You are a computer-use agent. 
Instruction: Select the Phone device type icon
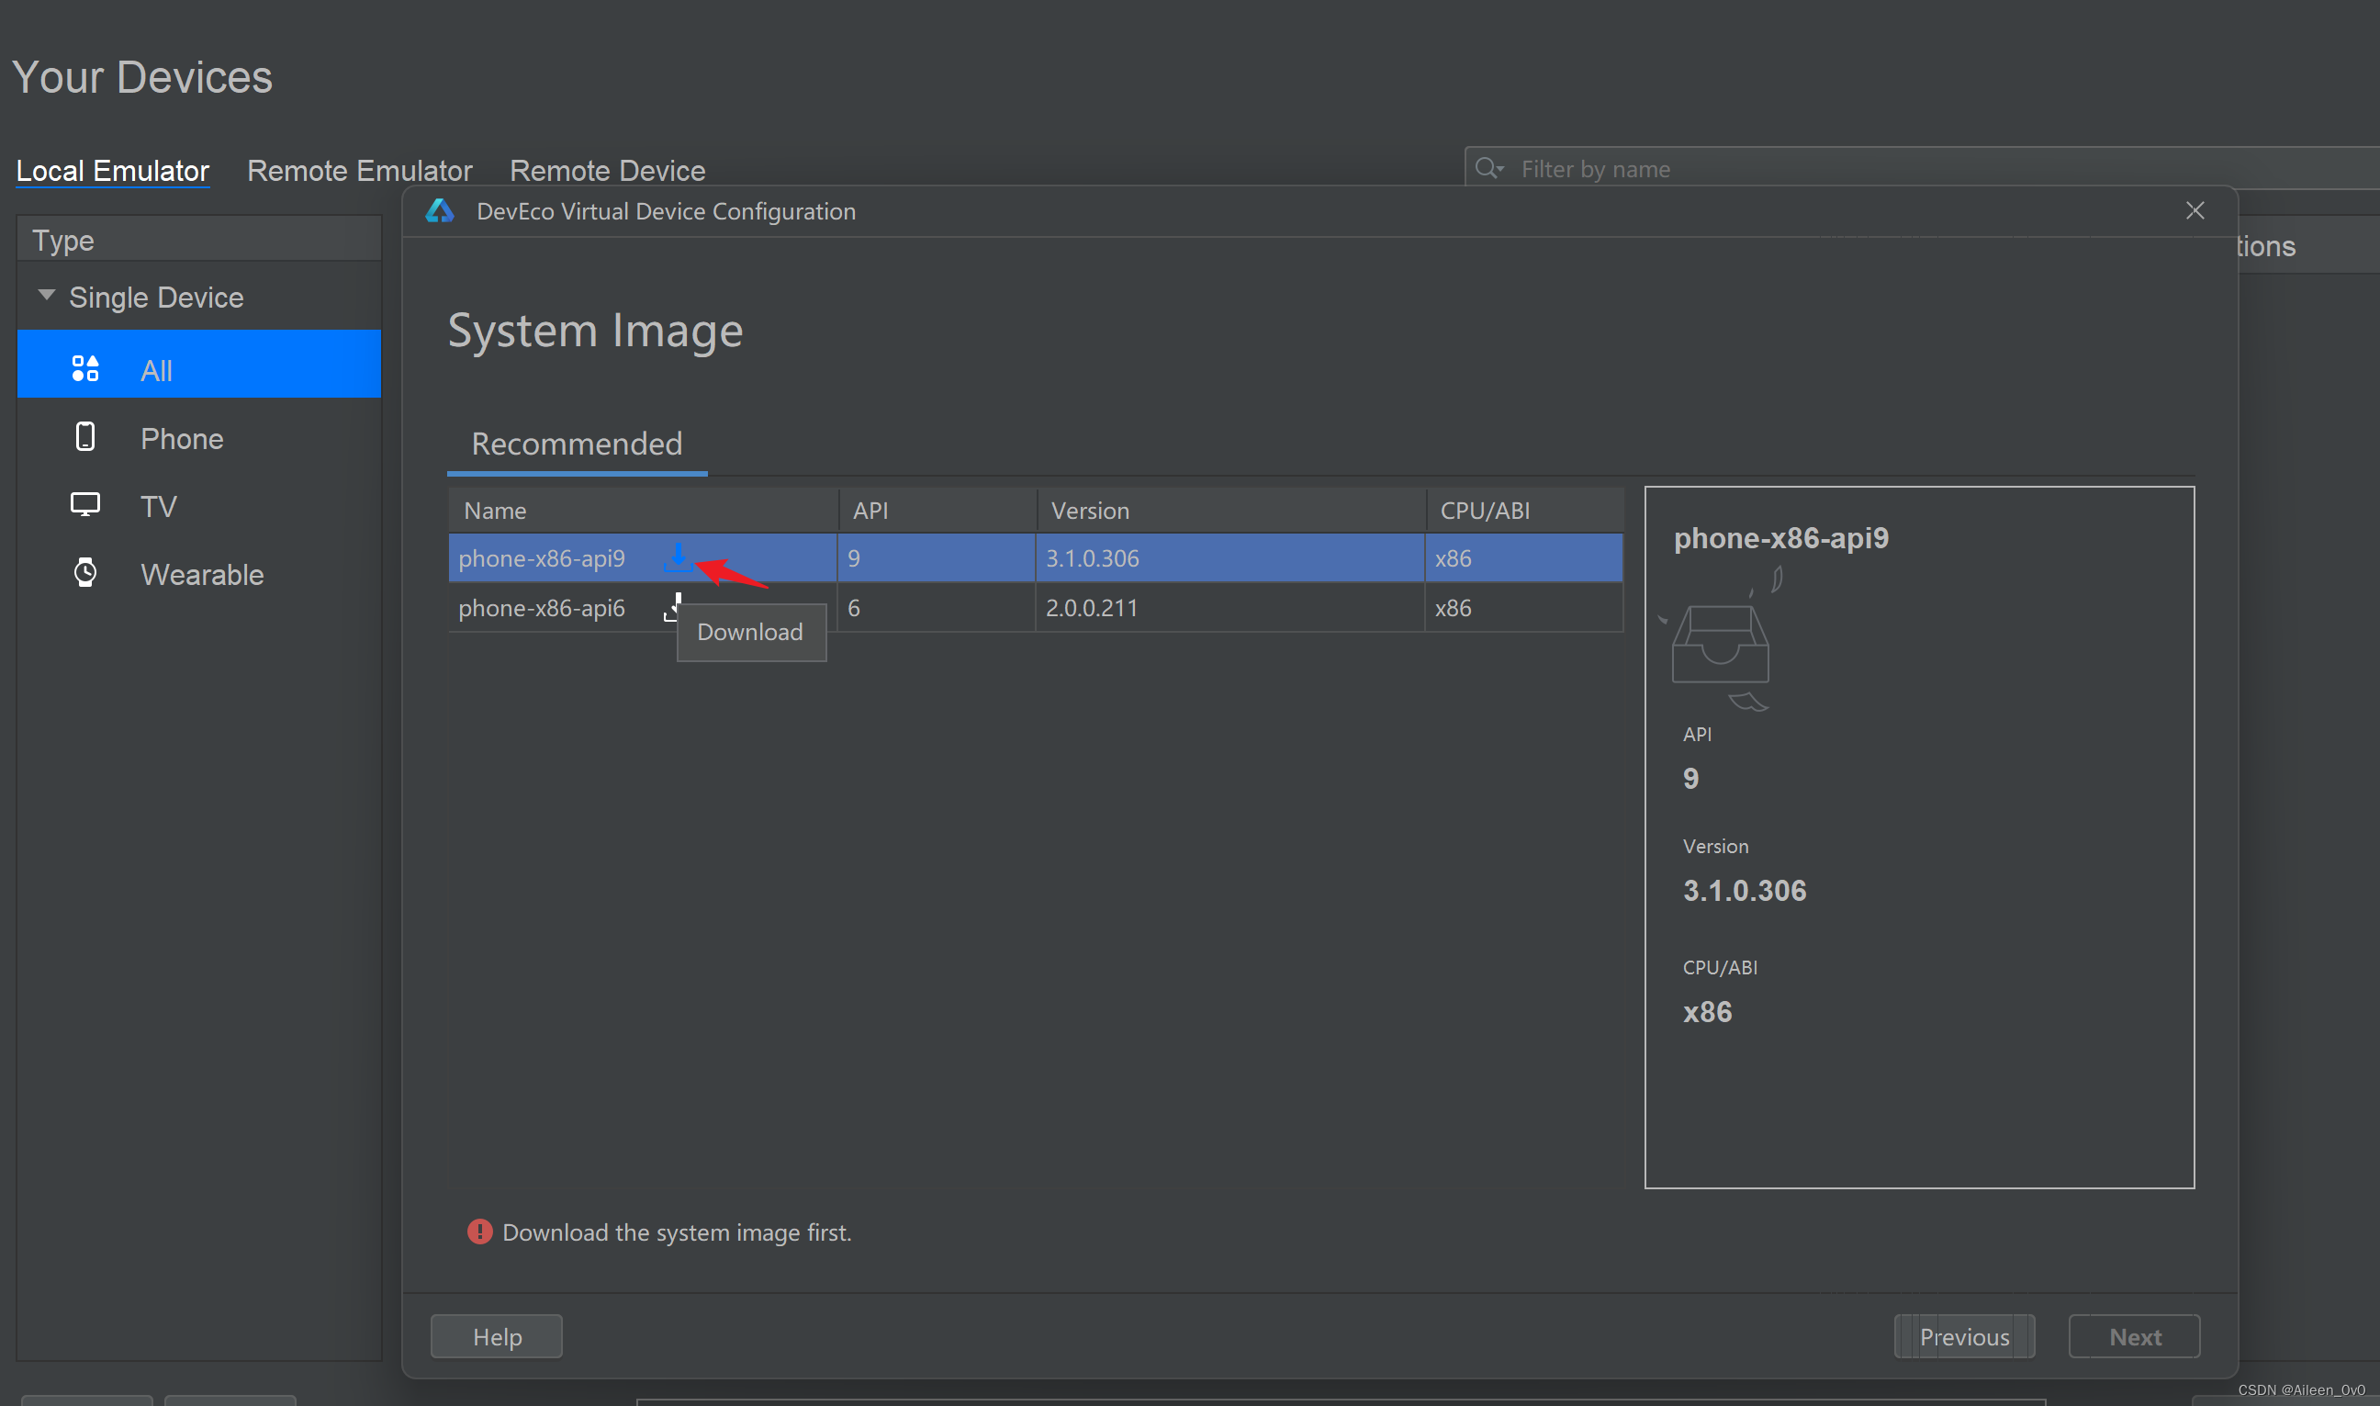85,438
